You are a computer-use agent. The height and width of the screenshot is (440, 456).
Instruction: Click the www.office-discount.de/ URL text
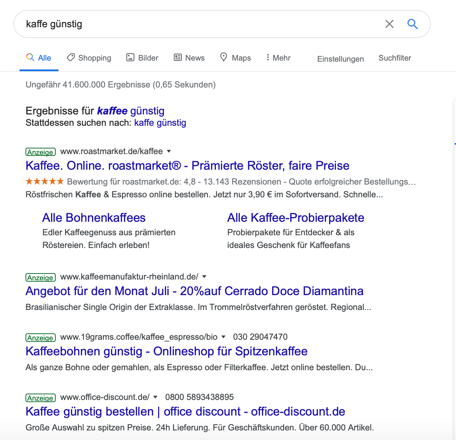tap(105, 397)
